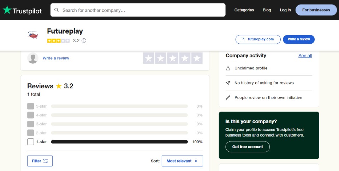The width and height of the screenshot is (339, 171).
Task: Click the No history of asking for reviews text
Action: click(264, 83)
